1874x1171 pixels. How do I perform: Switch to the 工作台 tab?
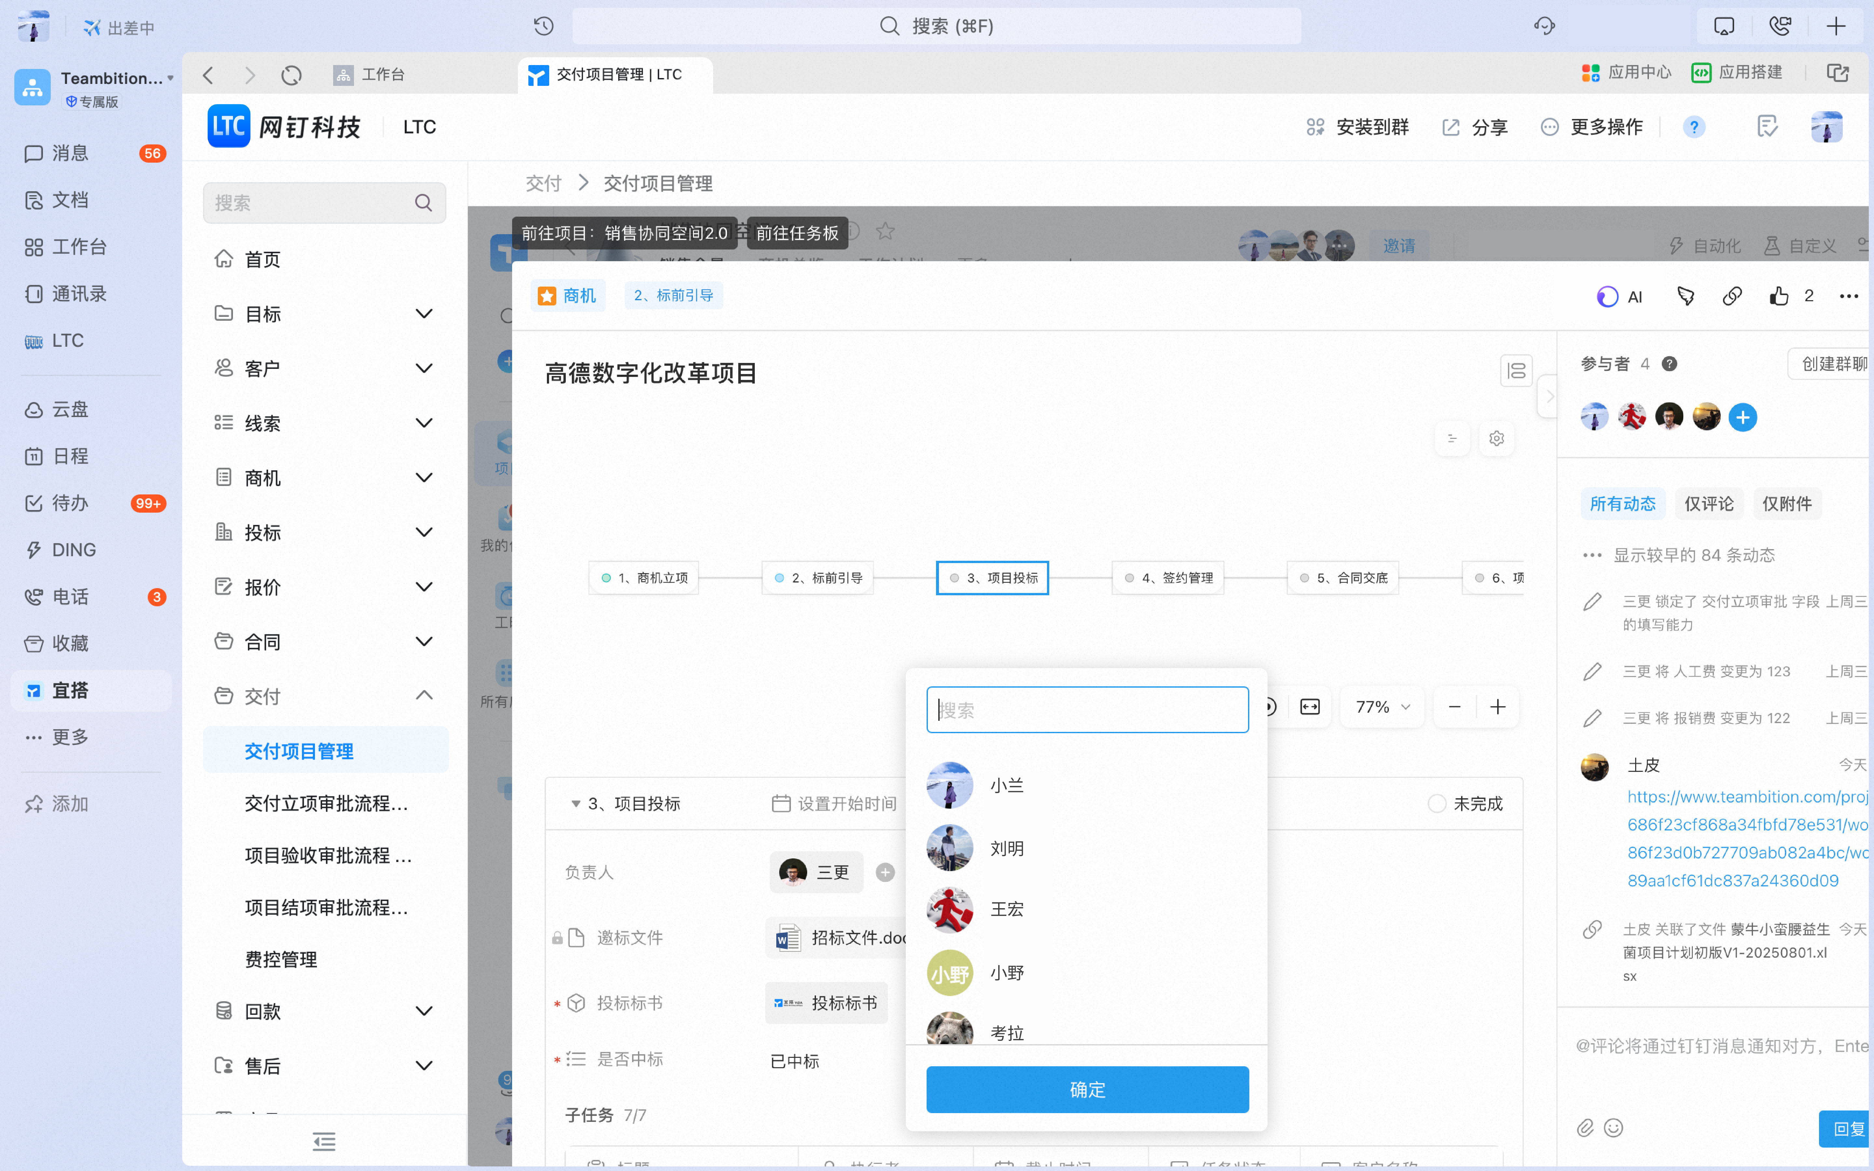369,74
